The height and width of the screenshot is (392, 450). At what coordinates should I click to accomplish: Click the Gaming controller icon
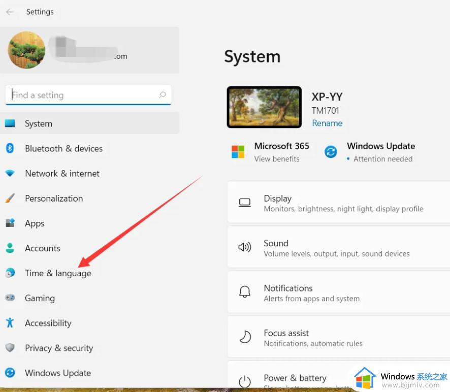click(10, 298)
